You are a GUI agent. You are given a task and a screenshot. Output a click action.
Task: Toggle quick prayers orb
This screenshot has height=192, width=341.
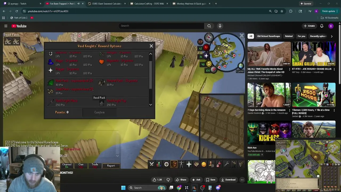(x=206, y=56)
